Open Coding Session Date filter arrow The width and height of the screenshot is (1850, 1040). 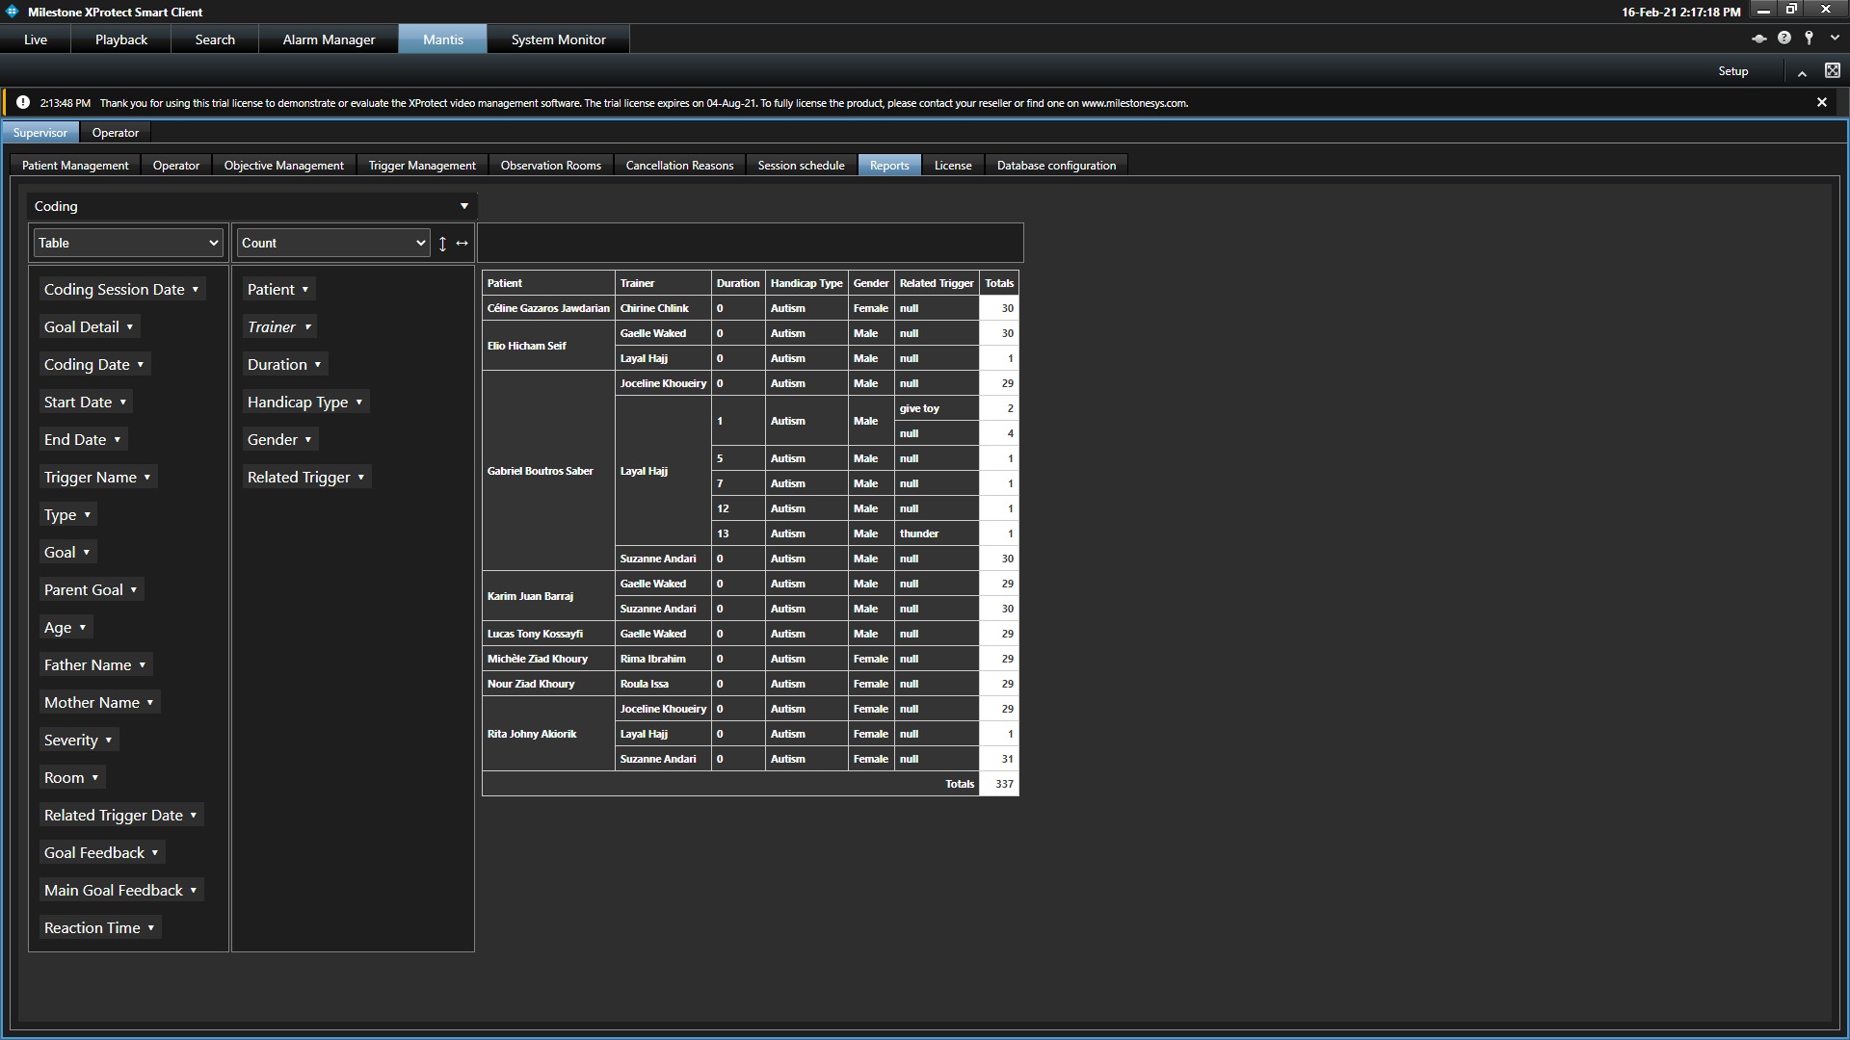tap(196, 290)
